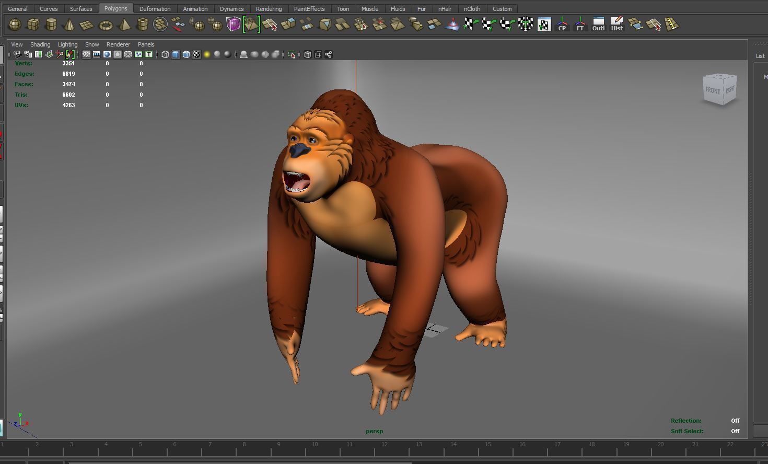Screen dimensions: 768x464
Task: Apply planar UV mapping from the shelf
Action: [x=470, y=24]
